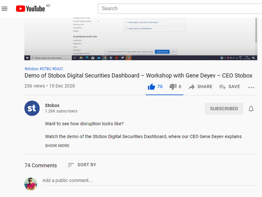Image resolution: width=262 pixels, height=197 pixels.
Task: Click the '74 Comments' count
Action: 41,165
